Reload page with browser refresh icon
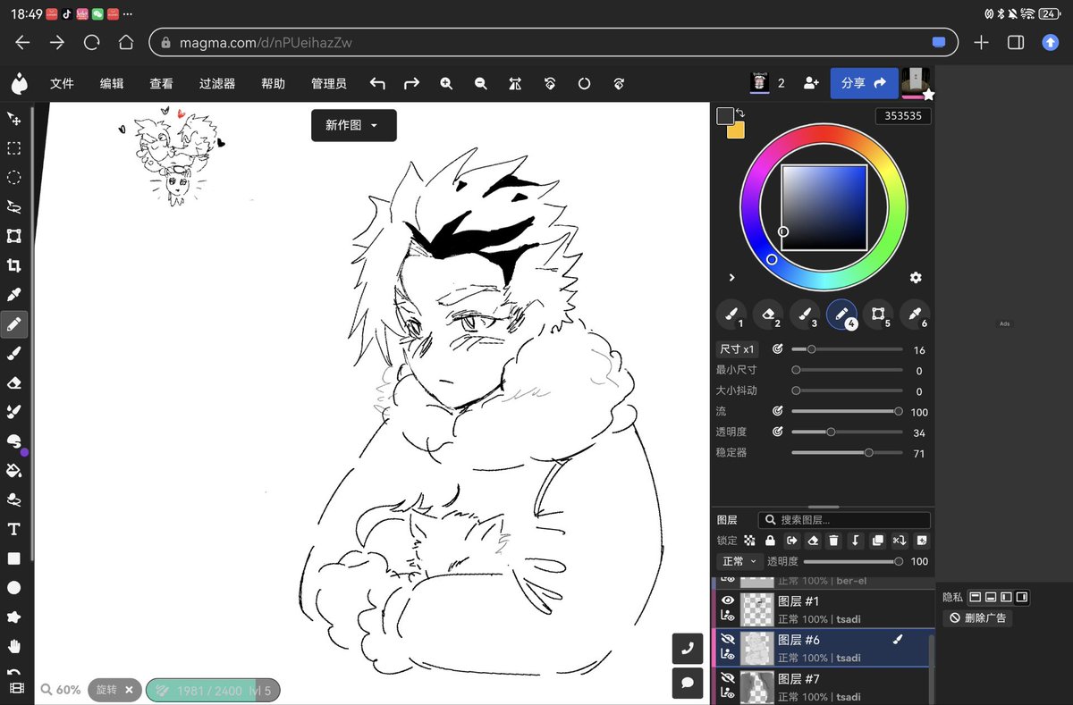Viewport: 1073px width, 705px height. point(91,42)
